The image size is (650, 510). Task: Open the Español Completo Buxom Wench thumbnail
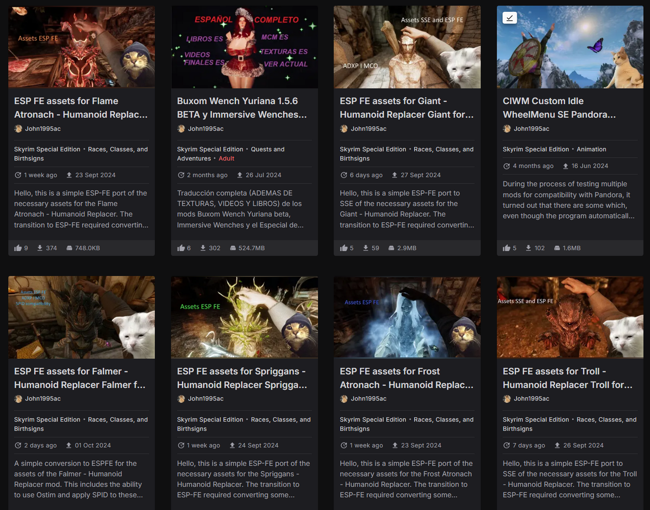pos(244,47)
